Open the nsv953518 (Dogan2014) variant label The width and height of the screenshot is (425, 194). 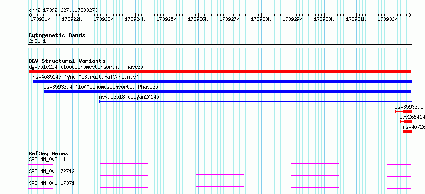(x=129, y=97)
